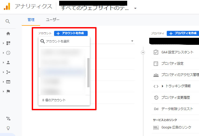
Task: Go to Home via the house icon
Action: [x=8, y=34]
